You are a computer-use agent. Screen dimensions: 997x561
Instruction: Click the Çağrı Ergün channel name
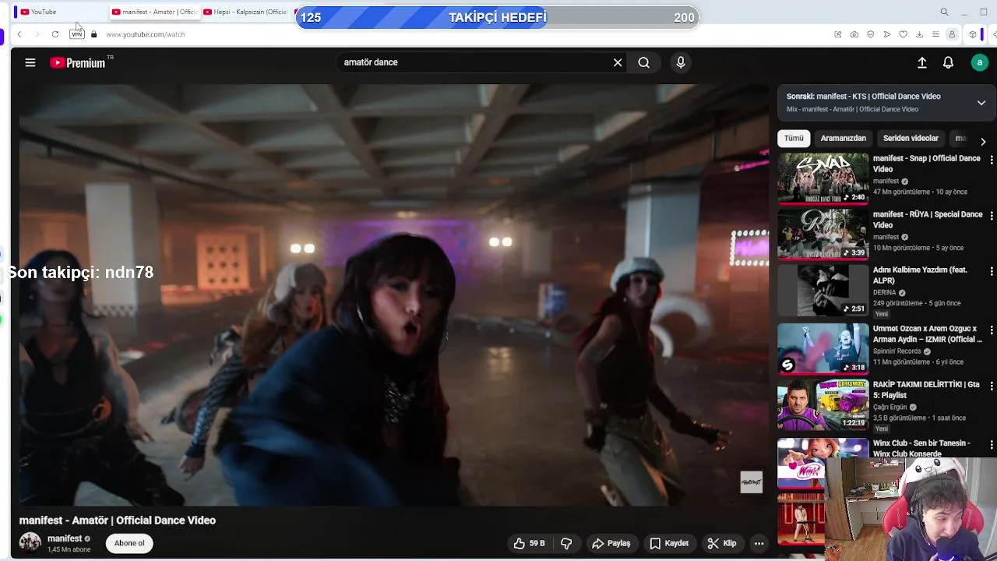pos(890,407)
